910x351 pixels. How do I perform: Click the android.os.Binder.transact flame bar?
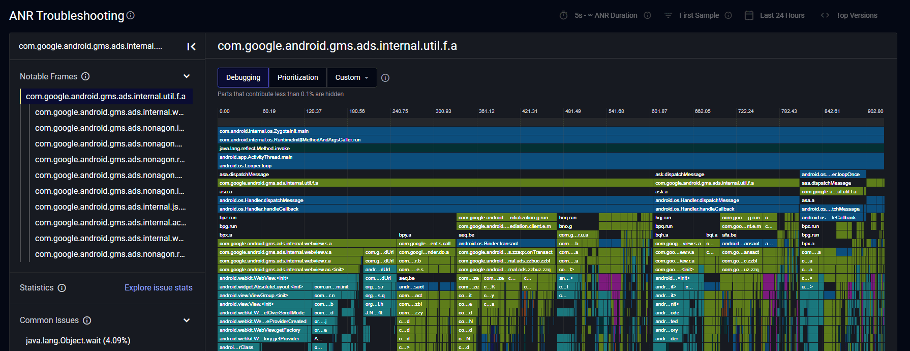click(x=506, y=244)
